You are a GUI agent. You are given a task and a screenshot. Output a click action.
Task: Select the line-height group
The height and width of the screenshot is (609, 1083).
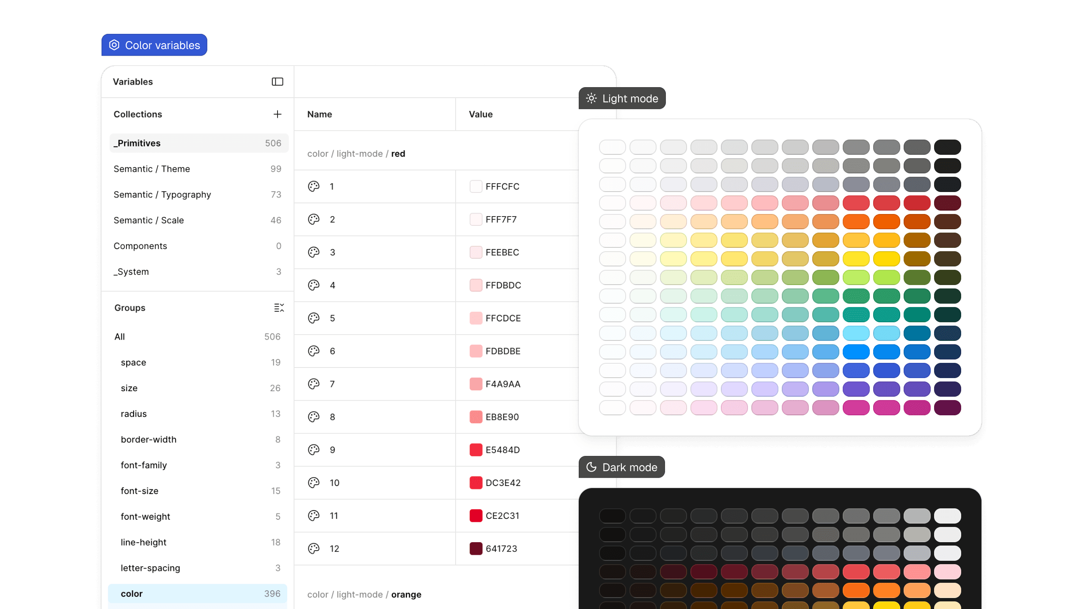click(198, 543)
